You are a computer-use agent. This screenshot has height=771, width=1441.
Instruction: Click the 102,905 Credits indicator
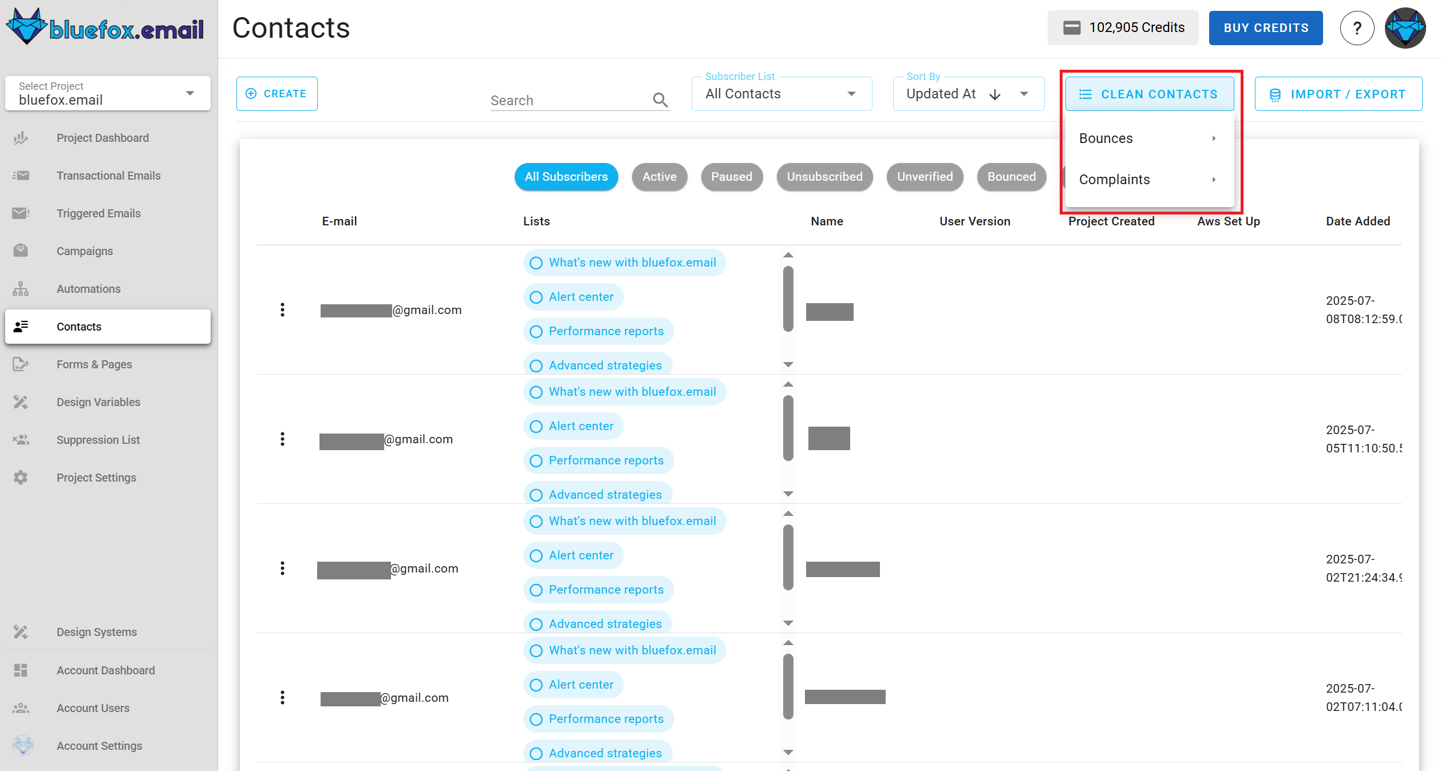[1123, 27]
